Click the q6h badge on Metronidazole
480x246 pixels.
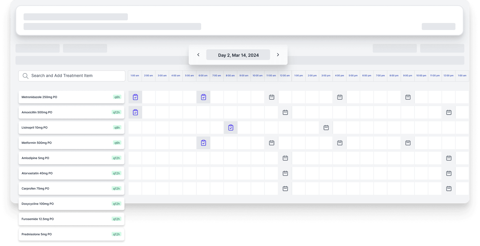coord(117,97)
